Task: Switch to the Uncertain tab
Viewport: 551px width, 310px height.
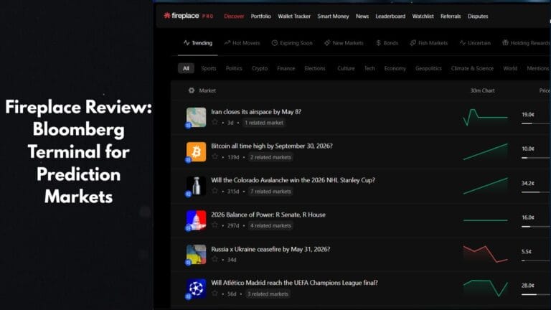Action: pyautogui.click(x=475, y=43)
